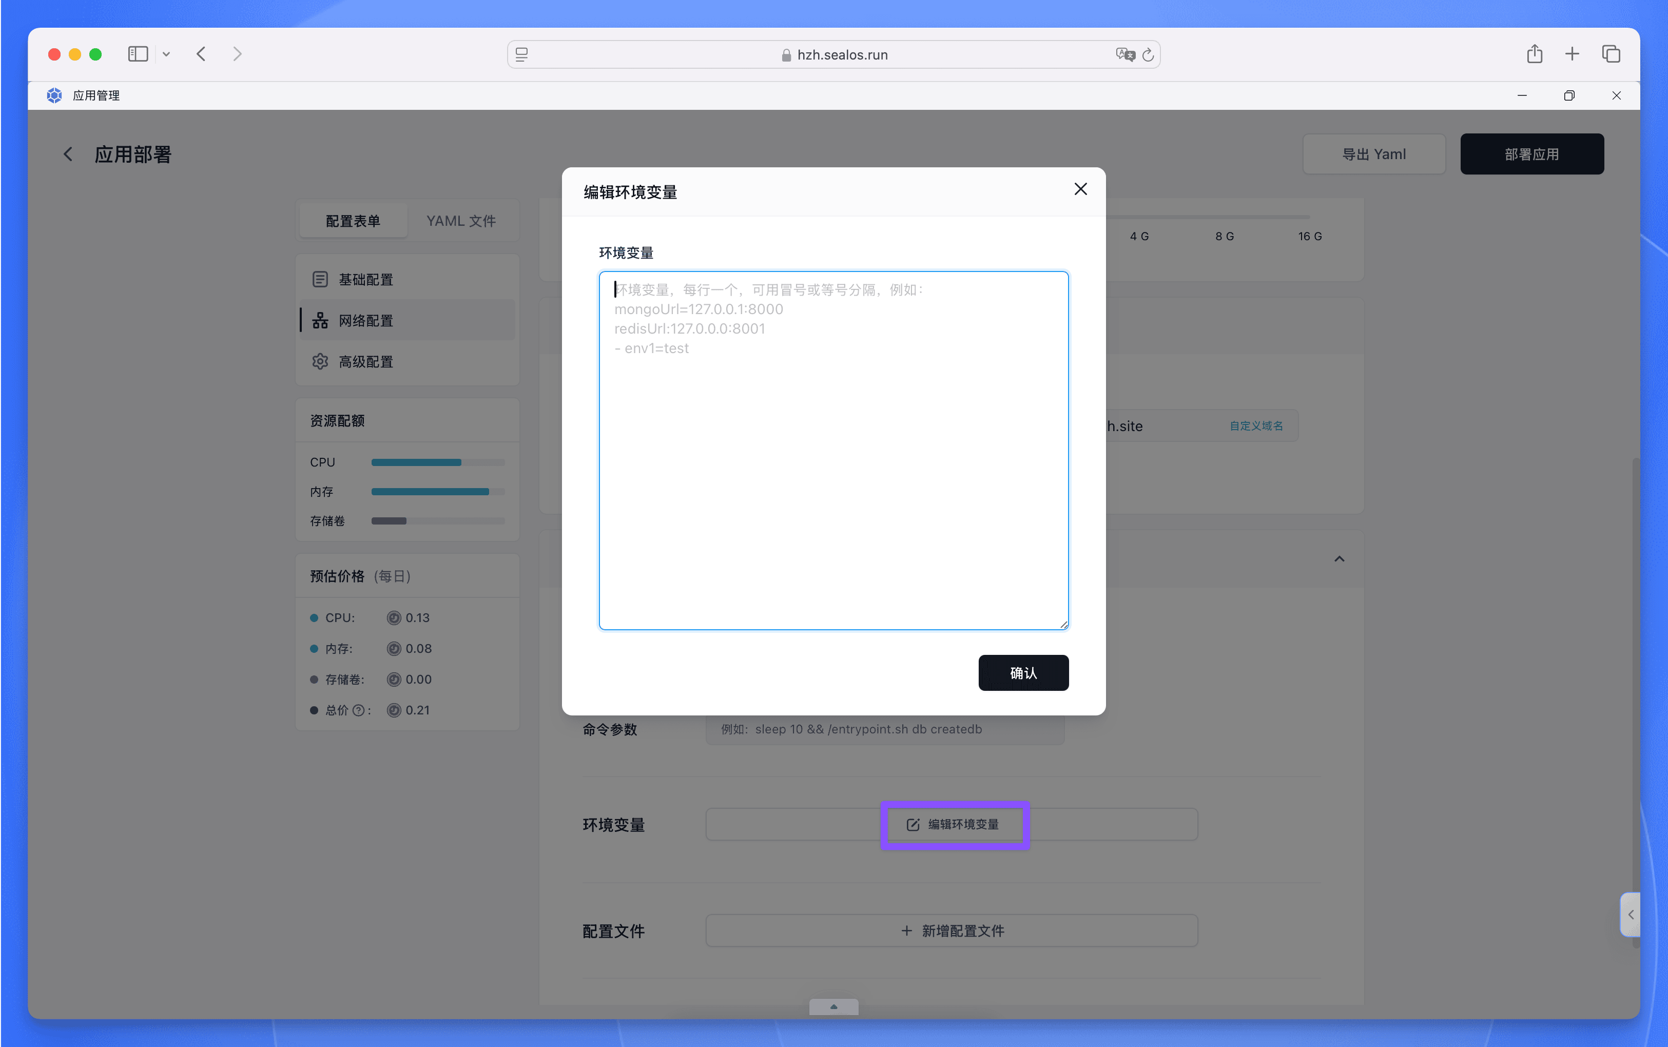Click the 0.08 memory price value
The width and height of the screenshot is (1668, 1047).
point(418,648)
